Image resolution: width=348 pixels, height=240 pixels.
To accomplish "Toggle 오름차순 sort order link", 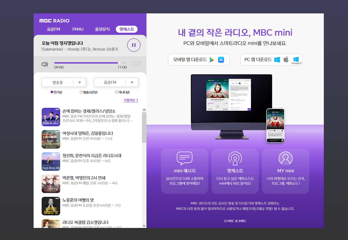I will click(131, 100).
